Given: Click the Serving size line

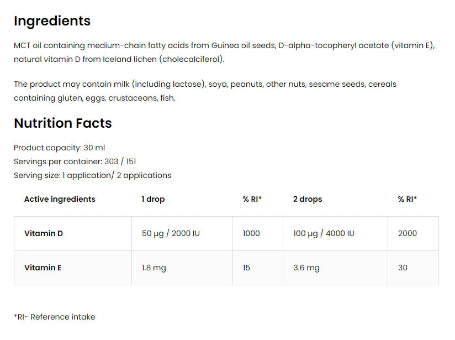Looking at the screenshot, I should pos(92,175).
